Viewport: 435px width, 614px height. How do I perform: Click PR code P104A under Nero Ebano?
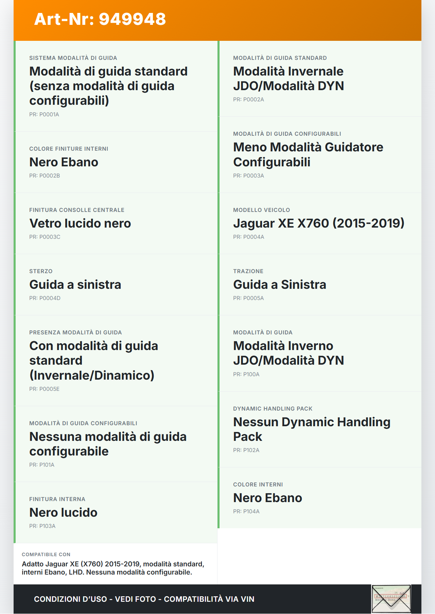pyautogui.click(x=246, y=512)
